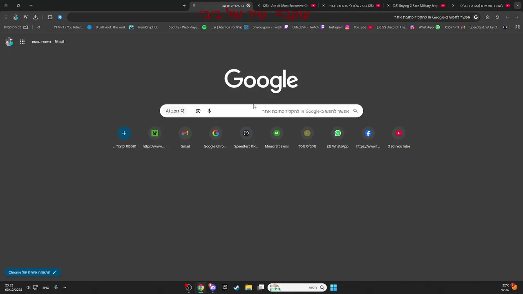Open the extensions puzzle-piece icon
This screenshot has height=294, width=523.
[50, 17]
